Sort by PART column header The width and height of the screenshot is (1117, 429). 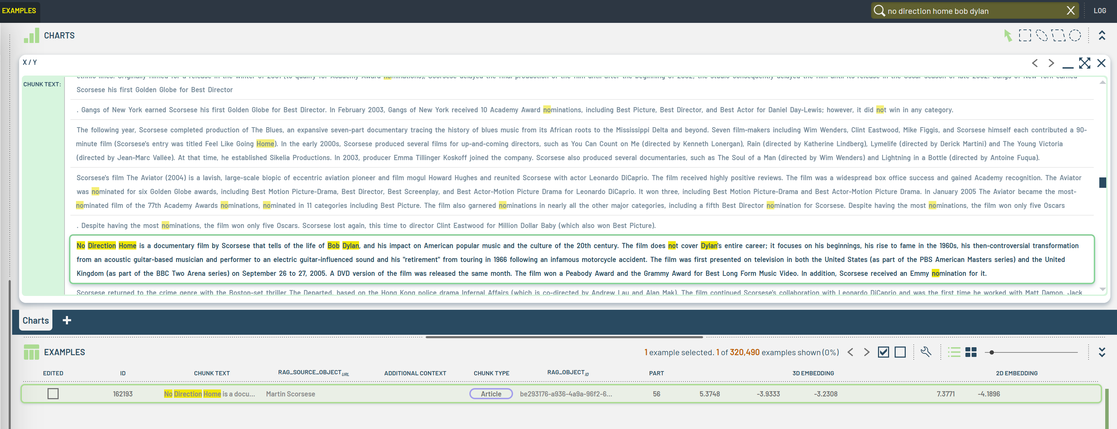pos(656,373)
